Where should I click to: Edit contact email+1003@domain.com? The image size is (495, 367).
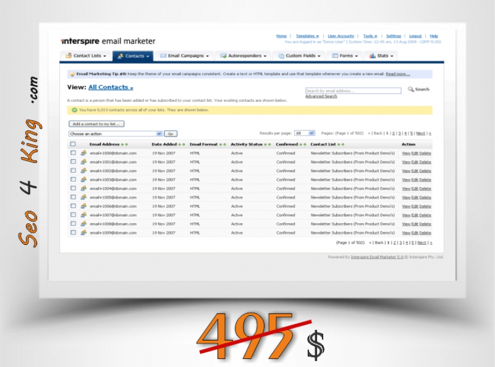coord(415,180)
